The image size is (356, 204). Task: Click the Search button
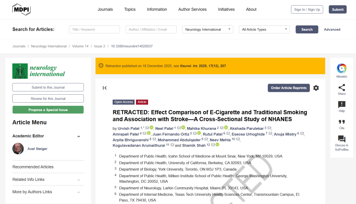307,29
